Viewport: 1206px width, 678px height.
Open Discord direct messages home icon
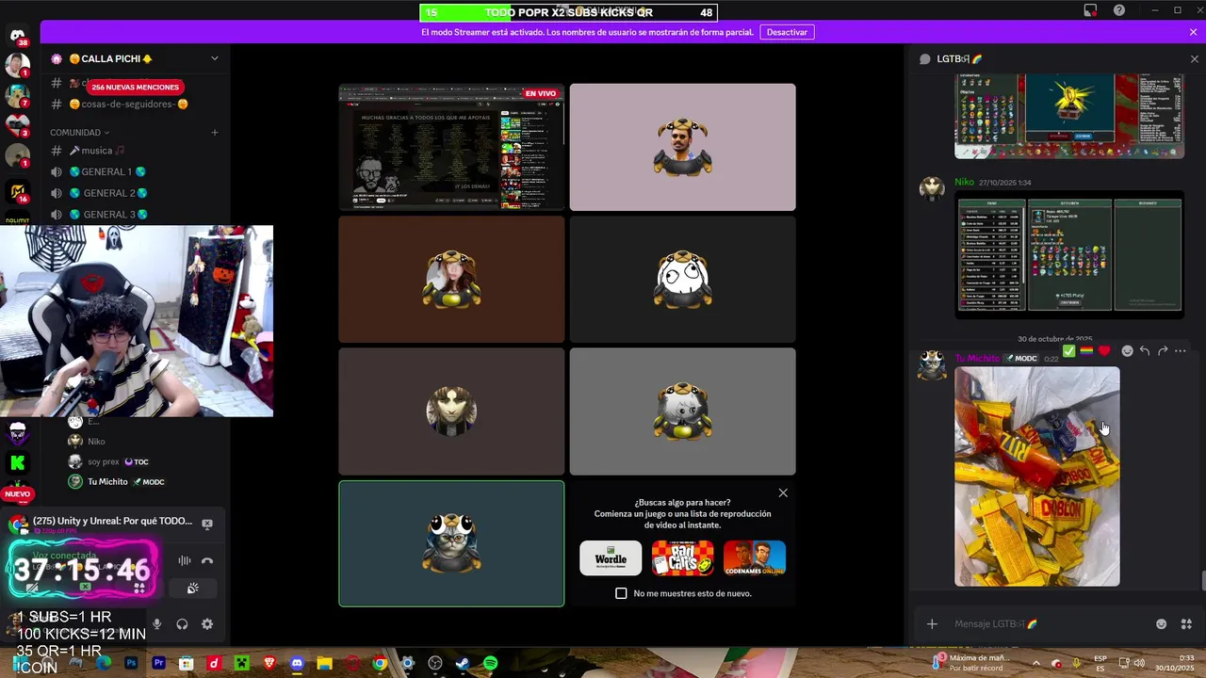[x=17, y=37]
